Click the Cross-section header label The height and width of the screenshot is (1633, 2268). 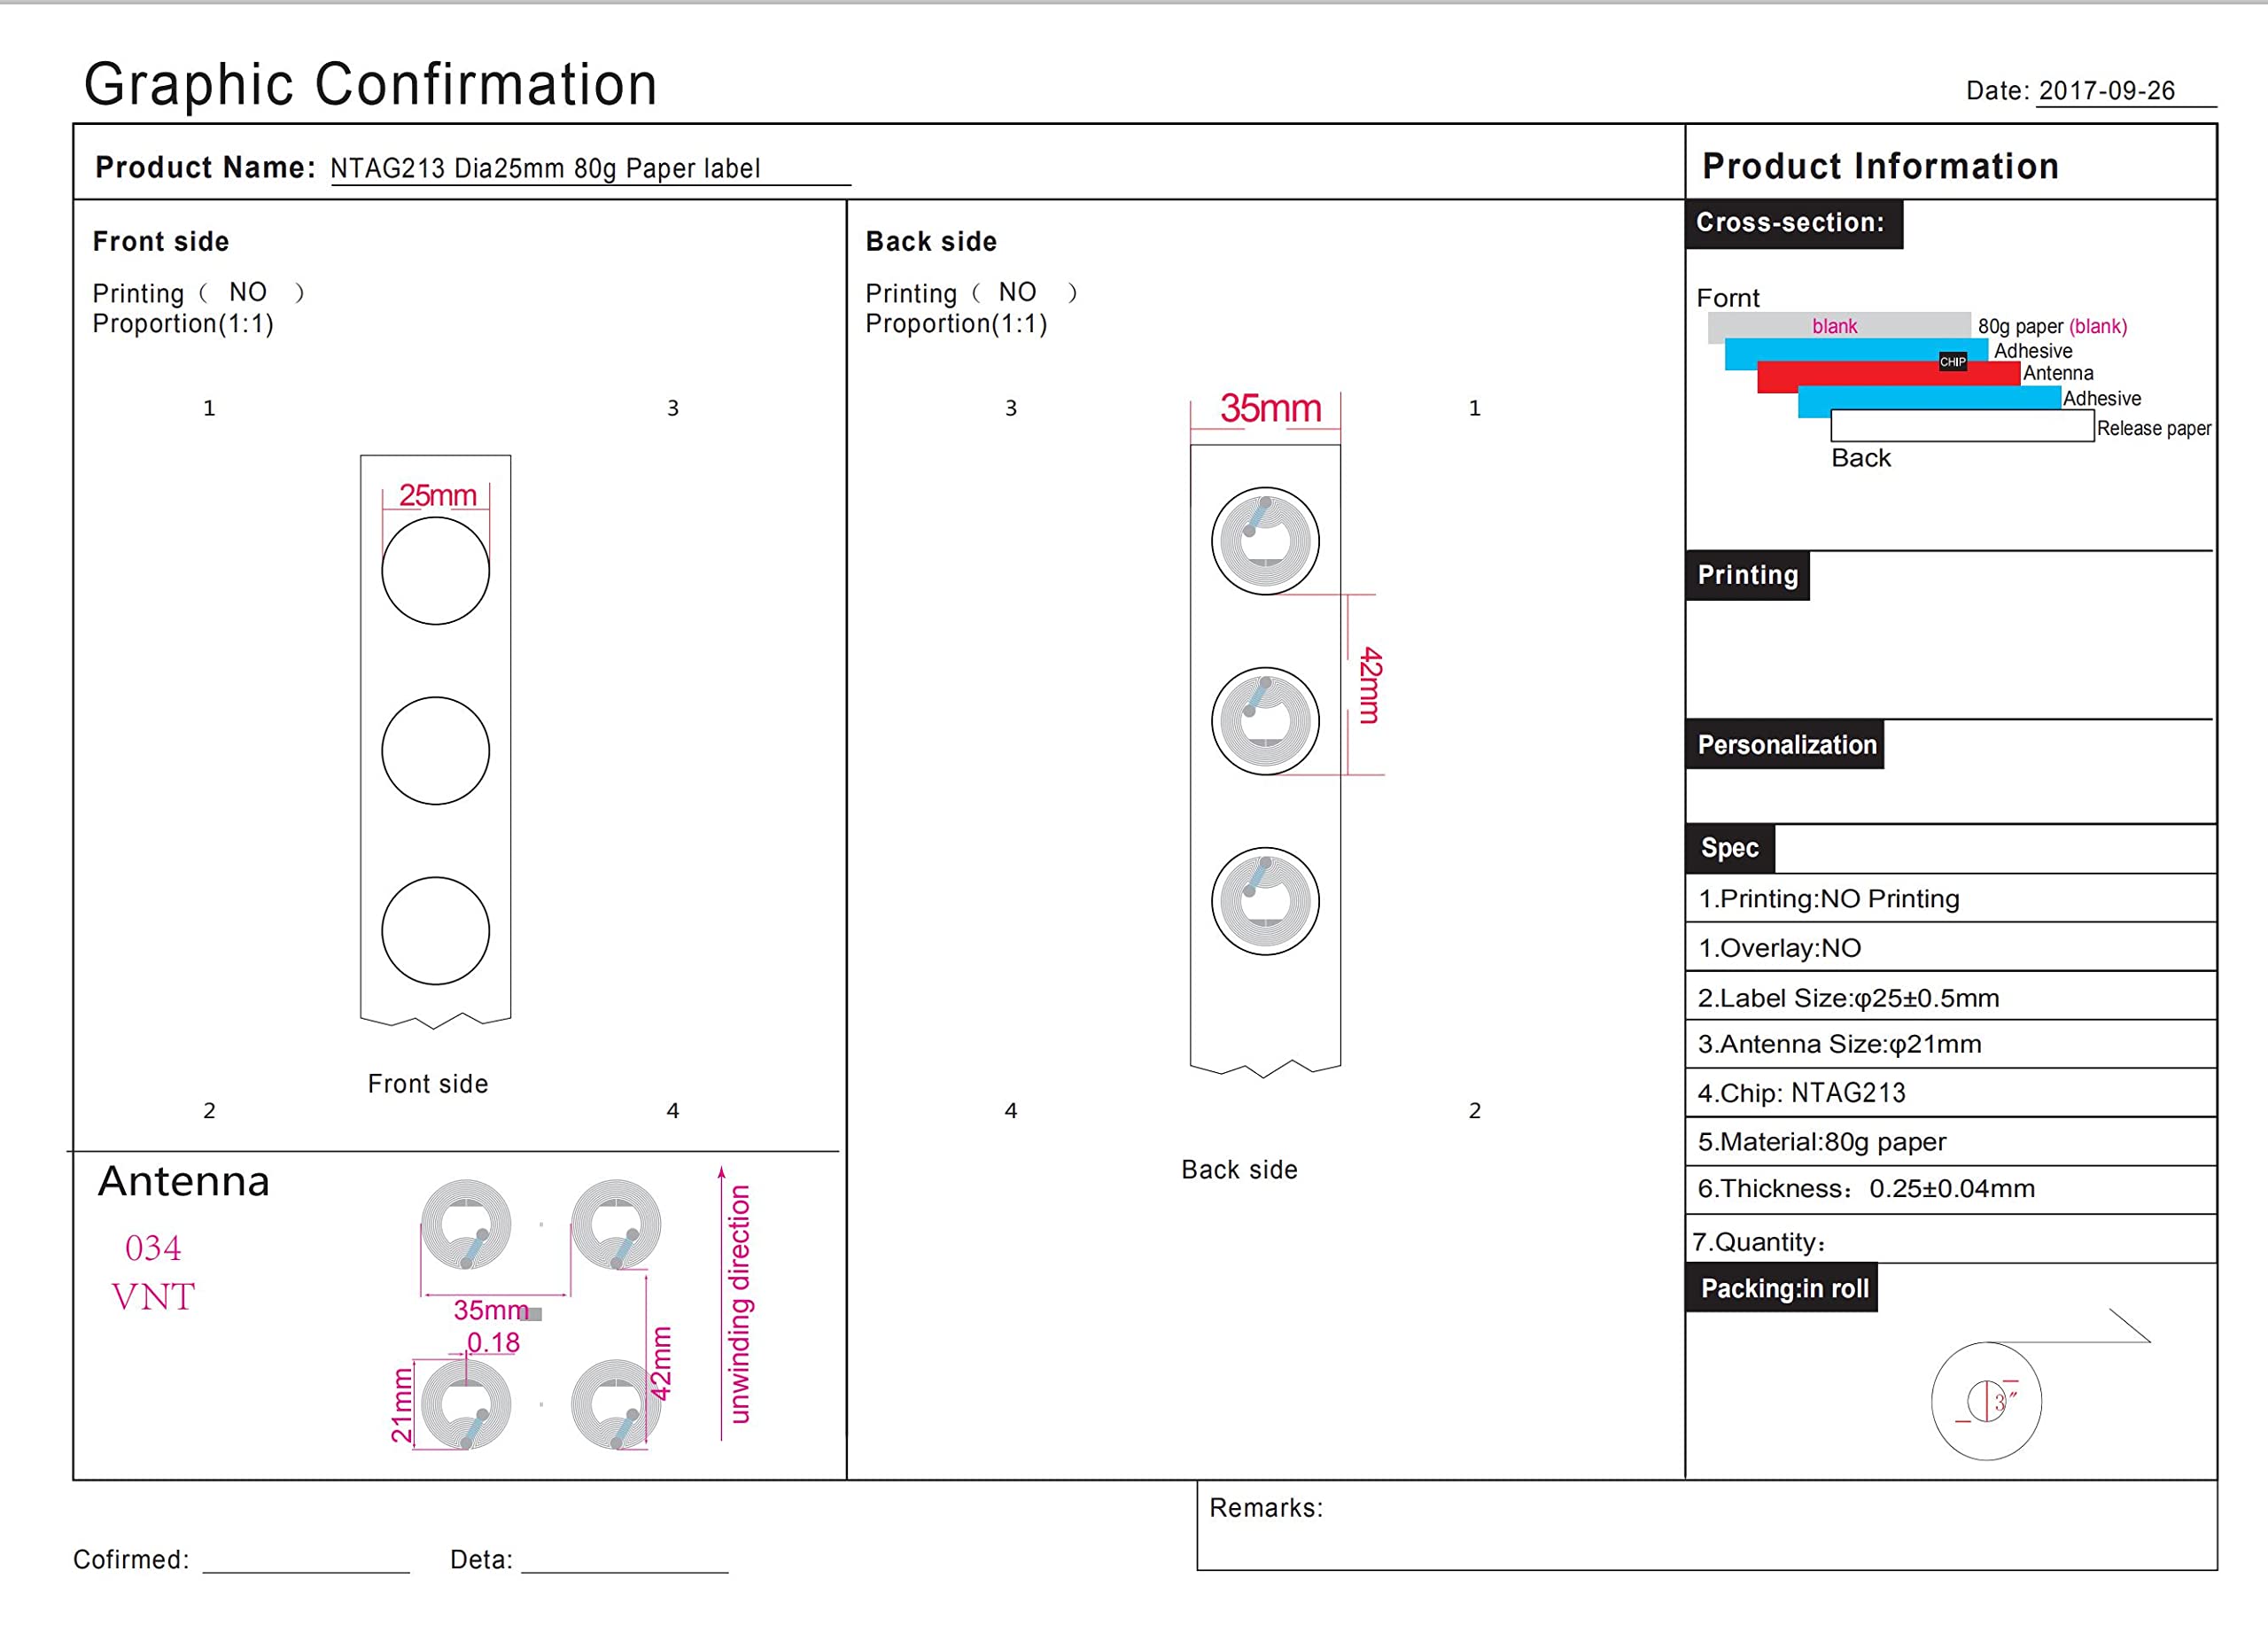pos(1793,223)
